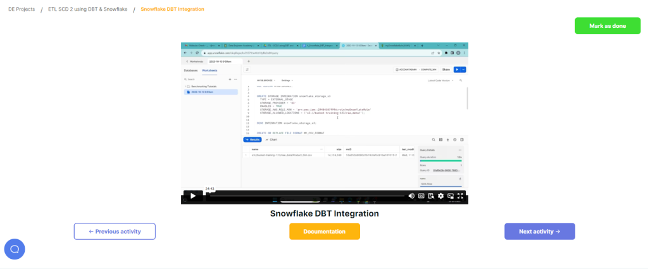Click the Mark as done button
This screenshot has width=648, height=269.
[x=607, y=26]
